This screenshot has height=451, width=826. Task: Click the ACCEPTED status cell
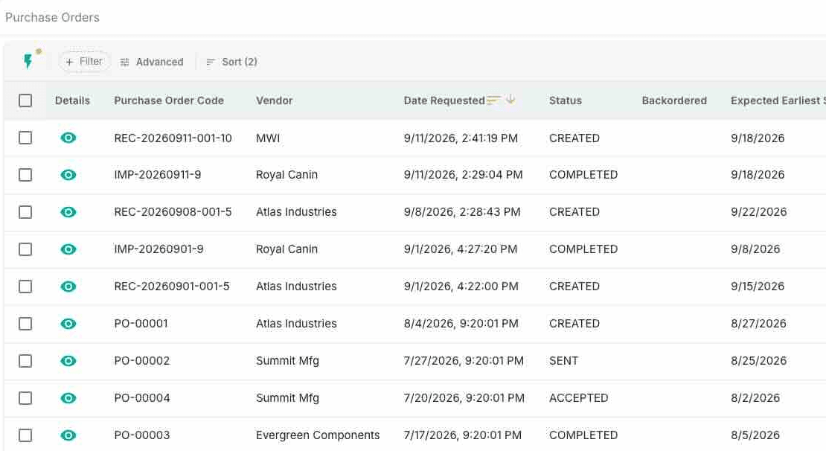(579, 398)
